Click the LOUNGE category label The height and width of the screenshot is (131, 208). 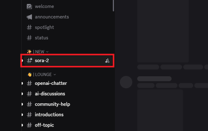(43, 75)
